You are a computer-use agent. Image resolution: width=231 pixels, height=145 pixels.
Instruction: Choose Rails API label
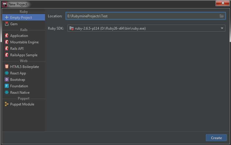pos(17,49)
